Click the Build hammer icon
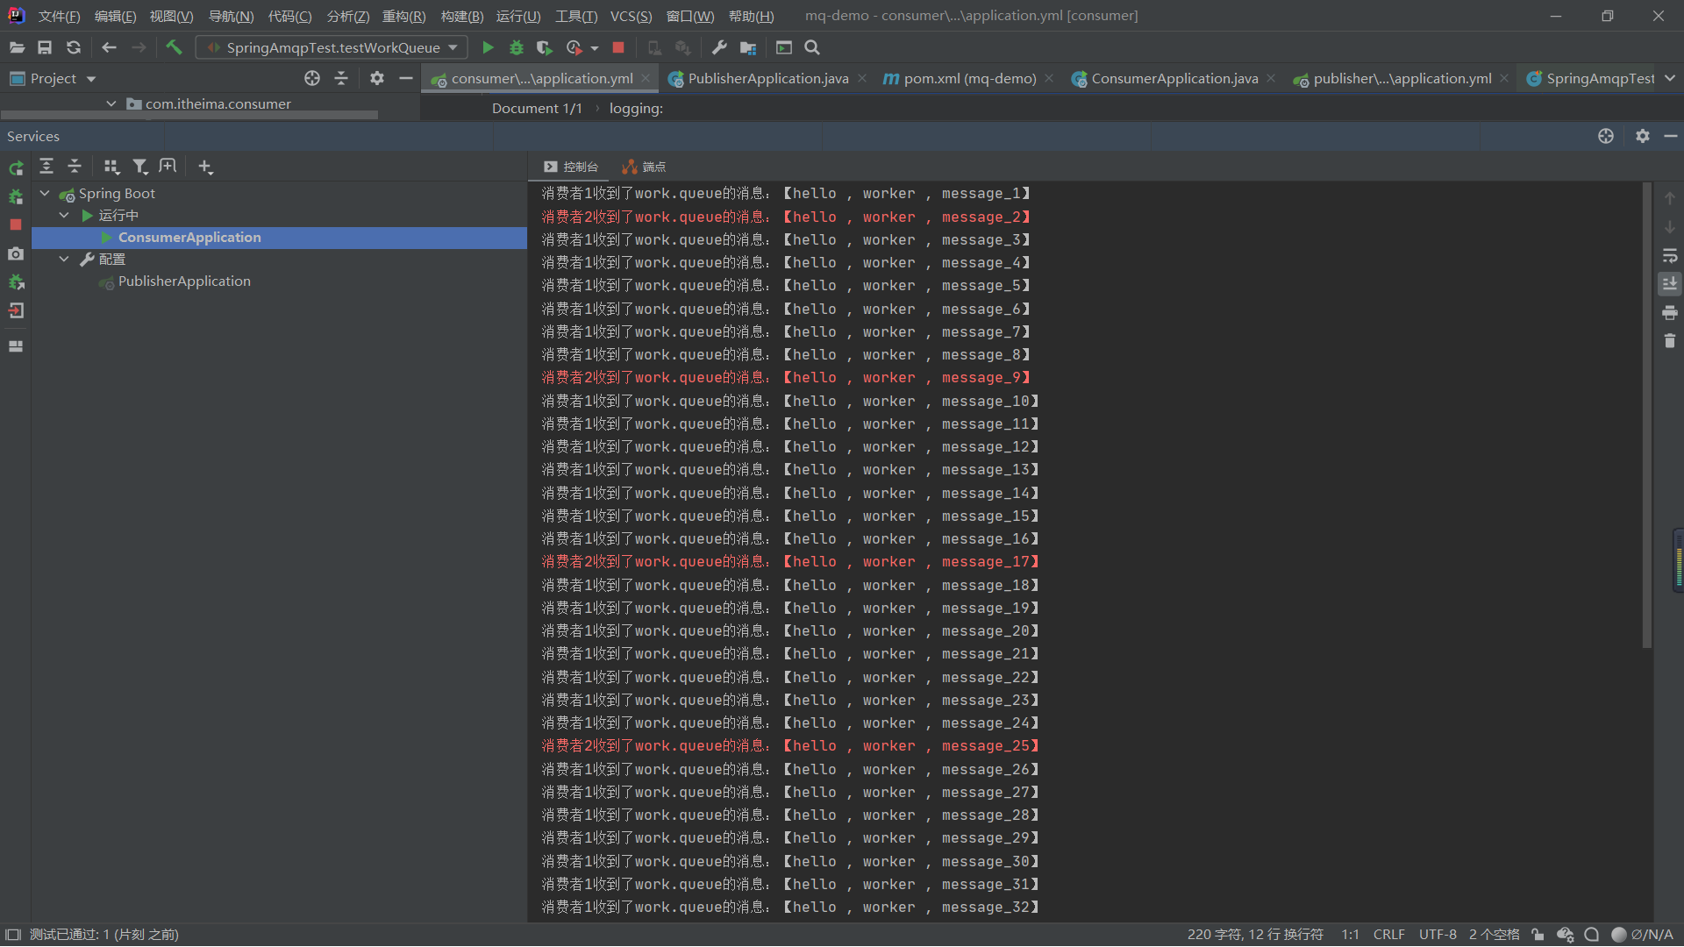Image resolution: width=1684 pixels, height=947 pixels. tap(174, 47)
